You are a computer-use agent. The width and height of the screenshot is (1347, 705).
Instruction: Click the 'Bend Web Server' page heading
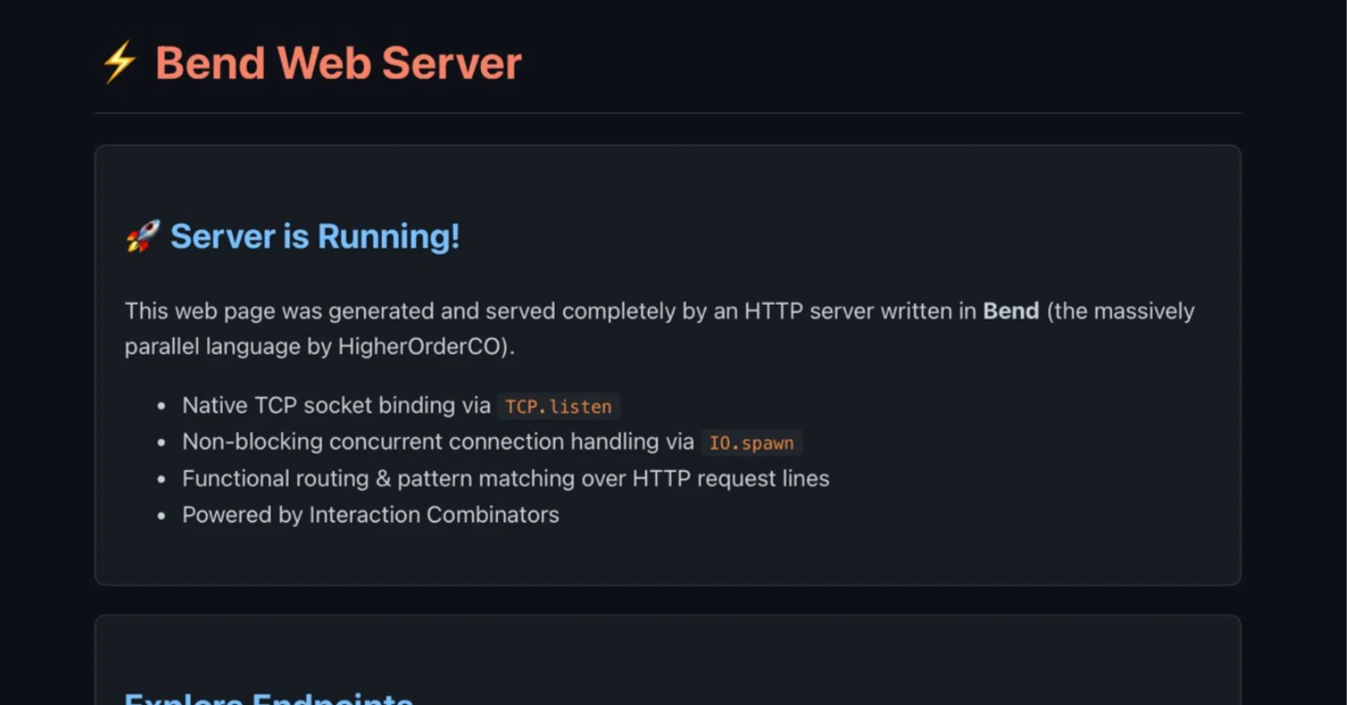[x=338, y=63]
